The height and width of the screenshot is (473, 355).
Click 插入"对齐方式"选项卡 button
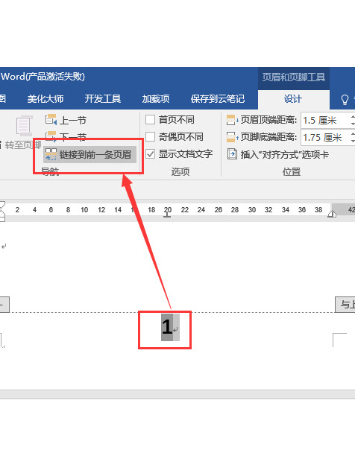tap(278, 155)
